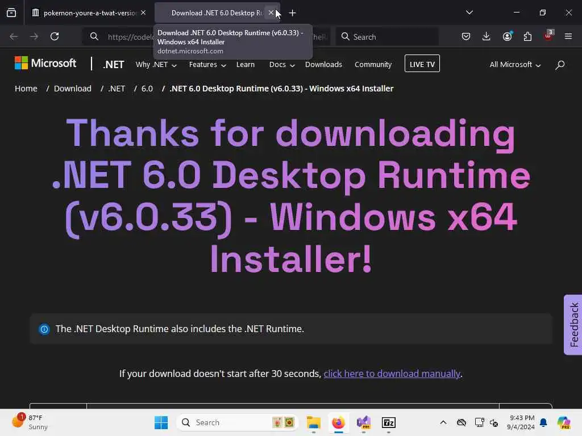Open Copilot Preview from the taskbar

coord(564,422)
